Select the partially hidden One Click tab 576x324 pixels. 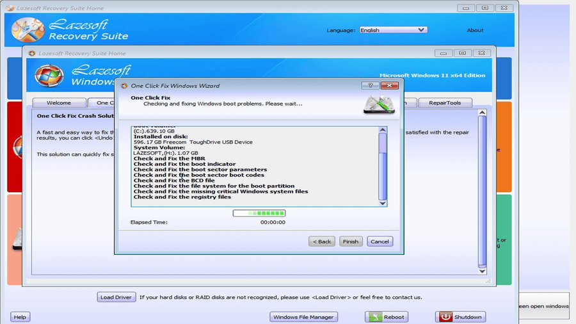(x=102, y=103)
